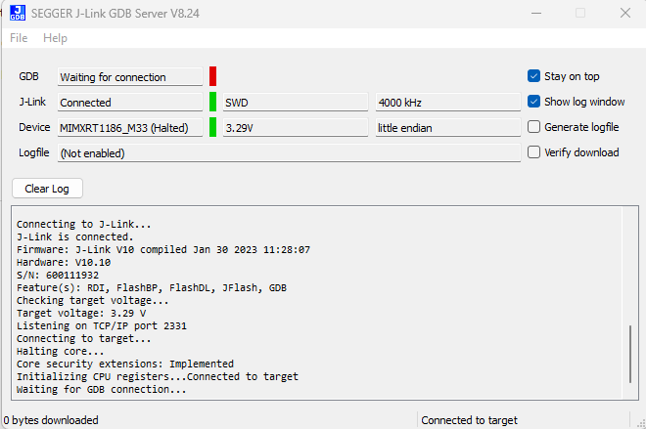
Task: Minimize the J-Link GDB Server window
Action: [x=533, y=13]
